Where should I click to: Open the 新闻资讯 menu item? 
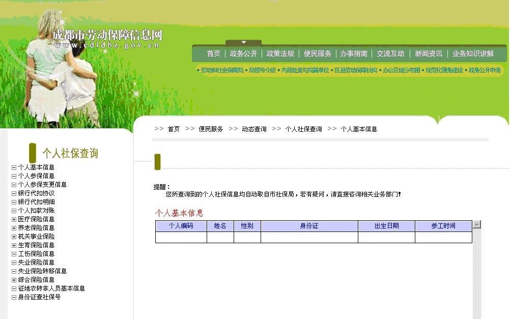(428, 53)
